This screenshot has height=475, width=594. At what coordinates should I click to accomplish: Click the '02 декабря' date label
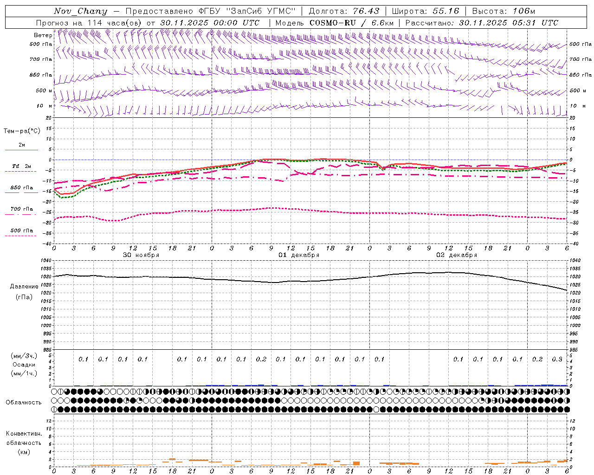[456, 255]
